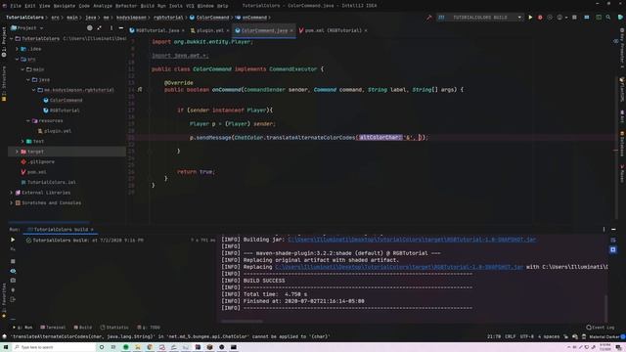The width and height of the screenshot is (626, 352).
Task: Open the Project tool window side tab
Action: (4, 41)
